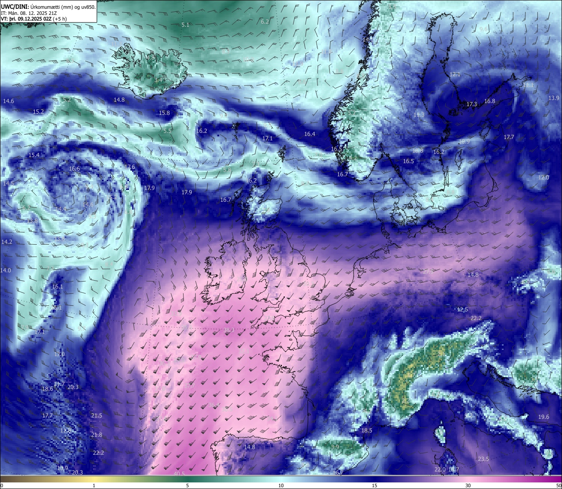Click the '16.6' value label
This screenshot has width=562, height=489.
click(x=75, y=169)
